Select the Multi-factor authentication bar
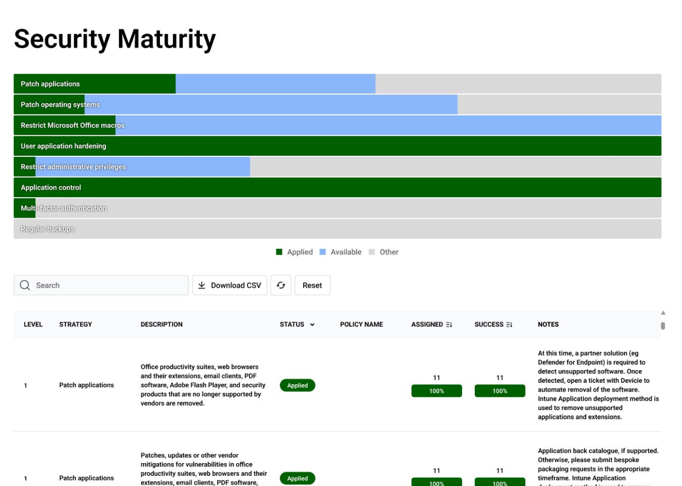The width and height of the screenshot is (682, 486). point(337,208)
